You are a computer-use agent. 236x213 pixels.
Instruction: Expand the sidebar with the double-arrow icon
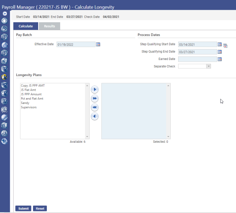pos(5,13)
